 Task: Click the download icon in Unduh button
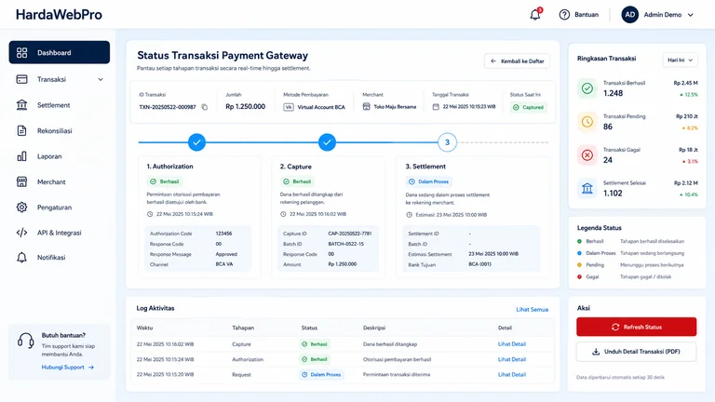596,352
